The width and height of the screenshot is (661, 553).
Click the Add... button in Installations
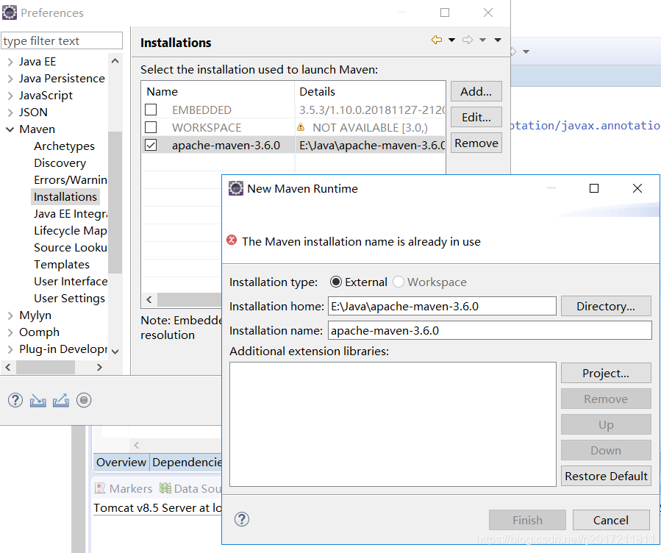click(476, 91)
